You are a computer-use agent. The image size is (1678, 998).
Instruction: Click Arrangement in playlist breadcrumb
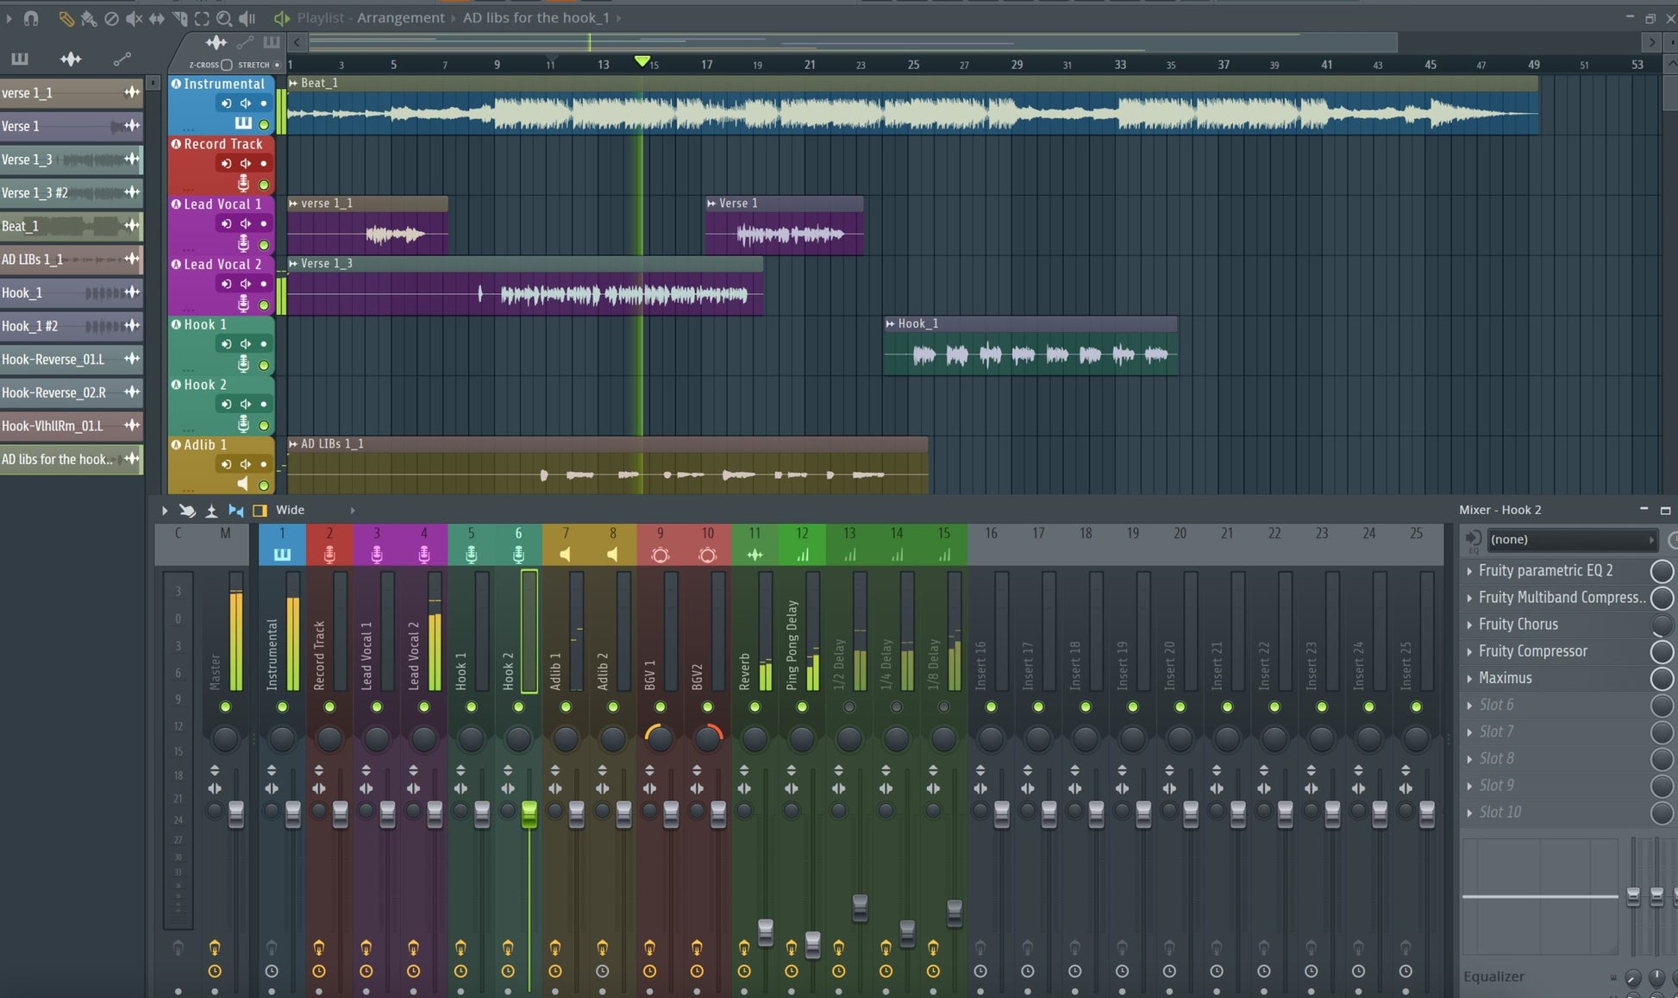point(401,18)
